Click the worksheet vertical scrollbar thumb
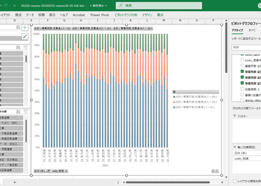Viewport: 261px width, 186px height. pos(226,48)
